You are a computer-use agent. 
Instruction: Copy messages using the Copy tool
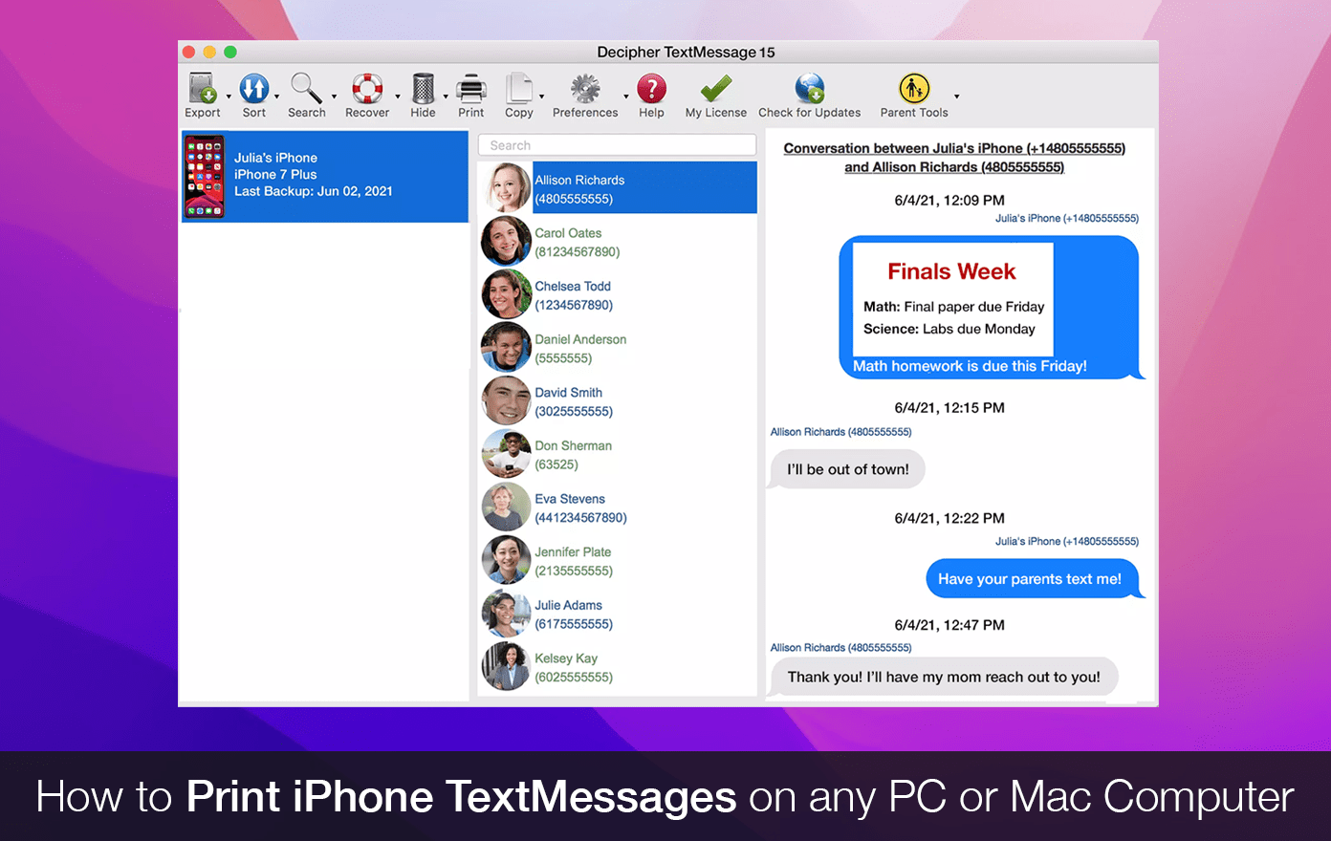(x=519, y=93)
